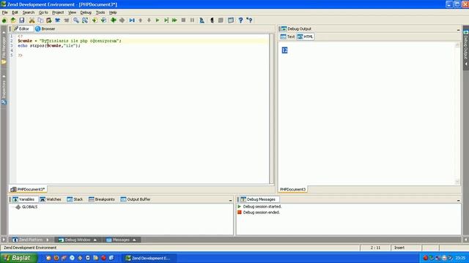
Task: Click the analyzer icon after Pause
Action: (202, 20)
